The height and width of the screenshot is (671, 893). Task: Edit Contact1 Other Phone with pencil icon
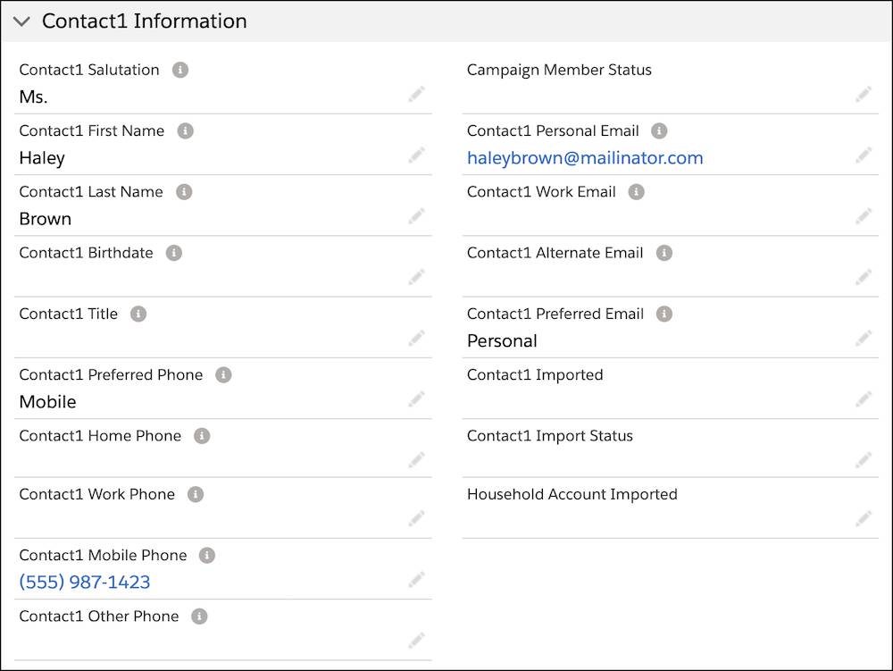click(416, 641)
